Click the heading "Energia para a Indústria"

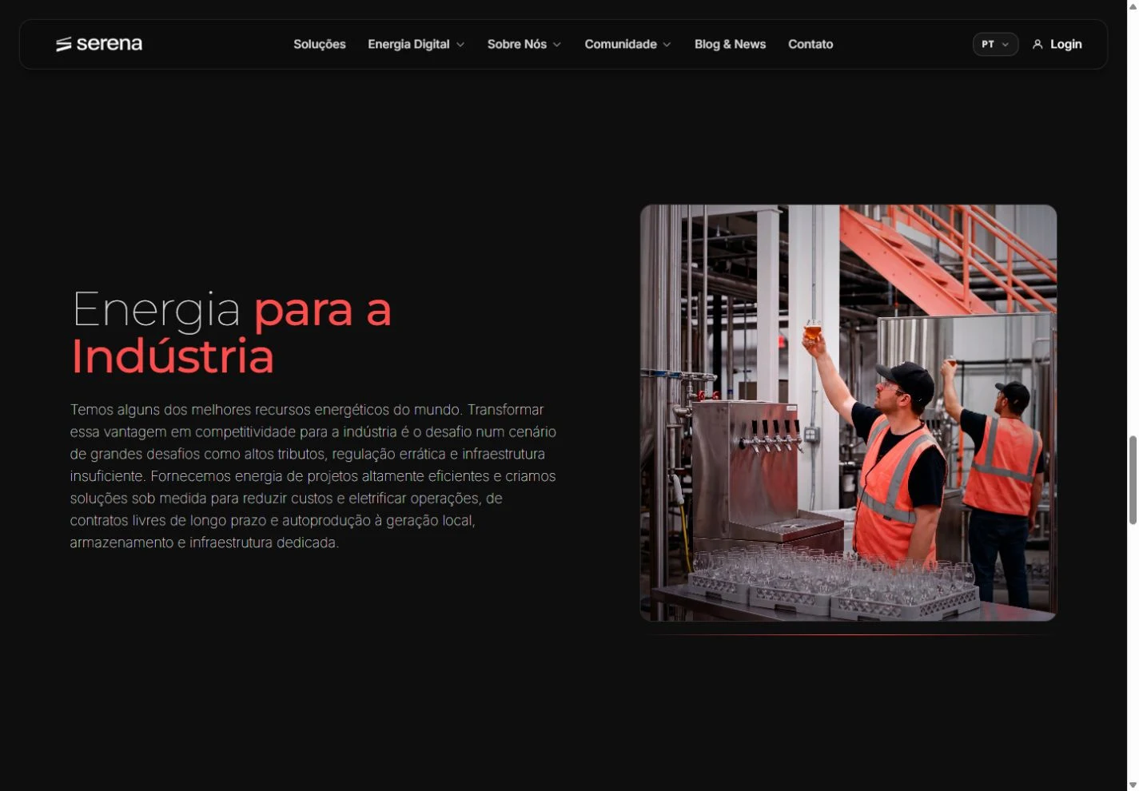[x=232, y=332]
